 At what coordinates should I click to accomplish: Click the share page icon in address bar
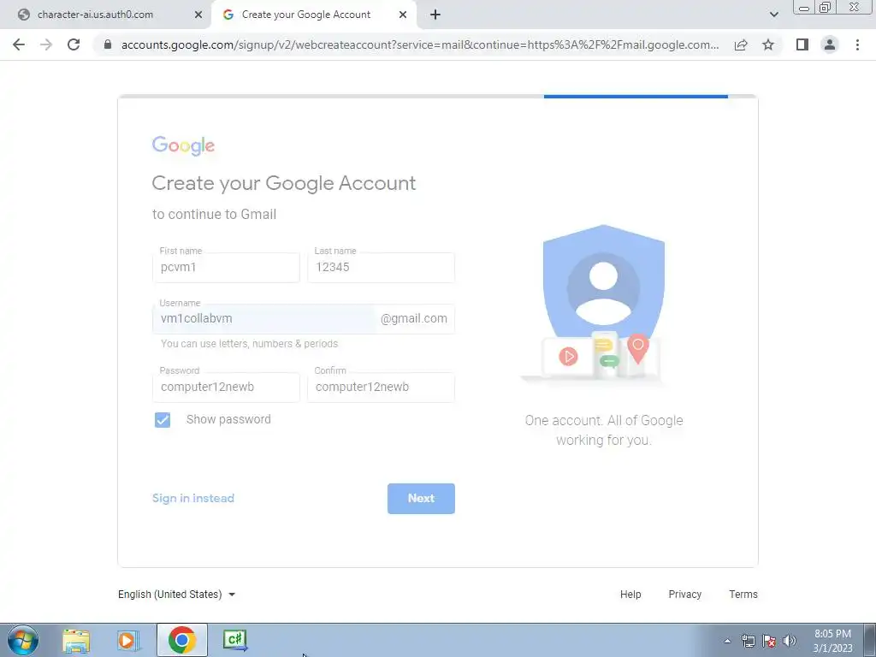[x=741, y=44]
